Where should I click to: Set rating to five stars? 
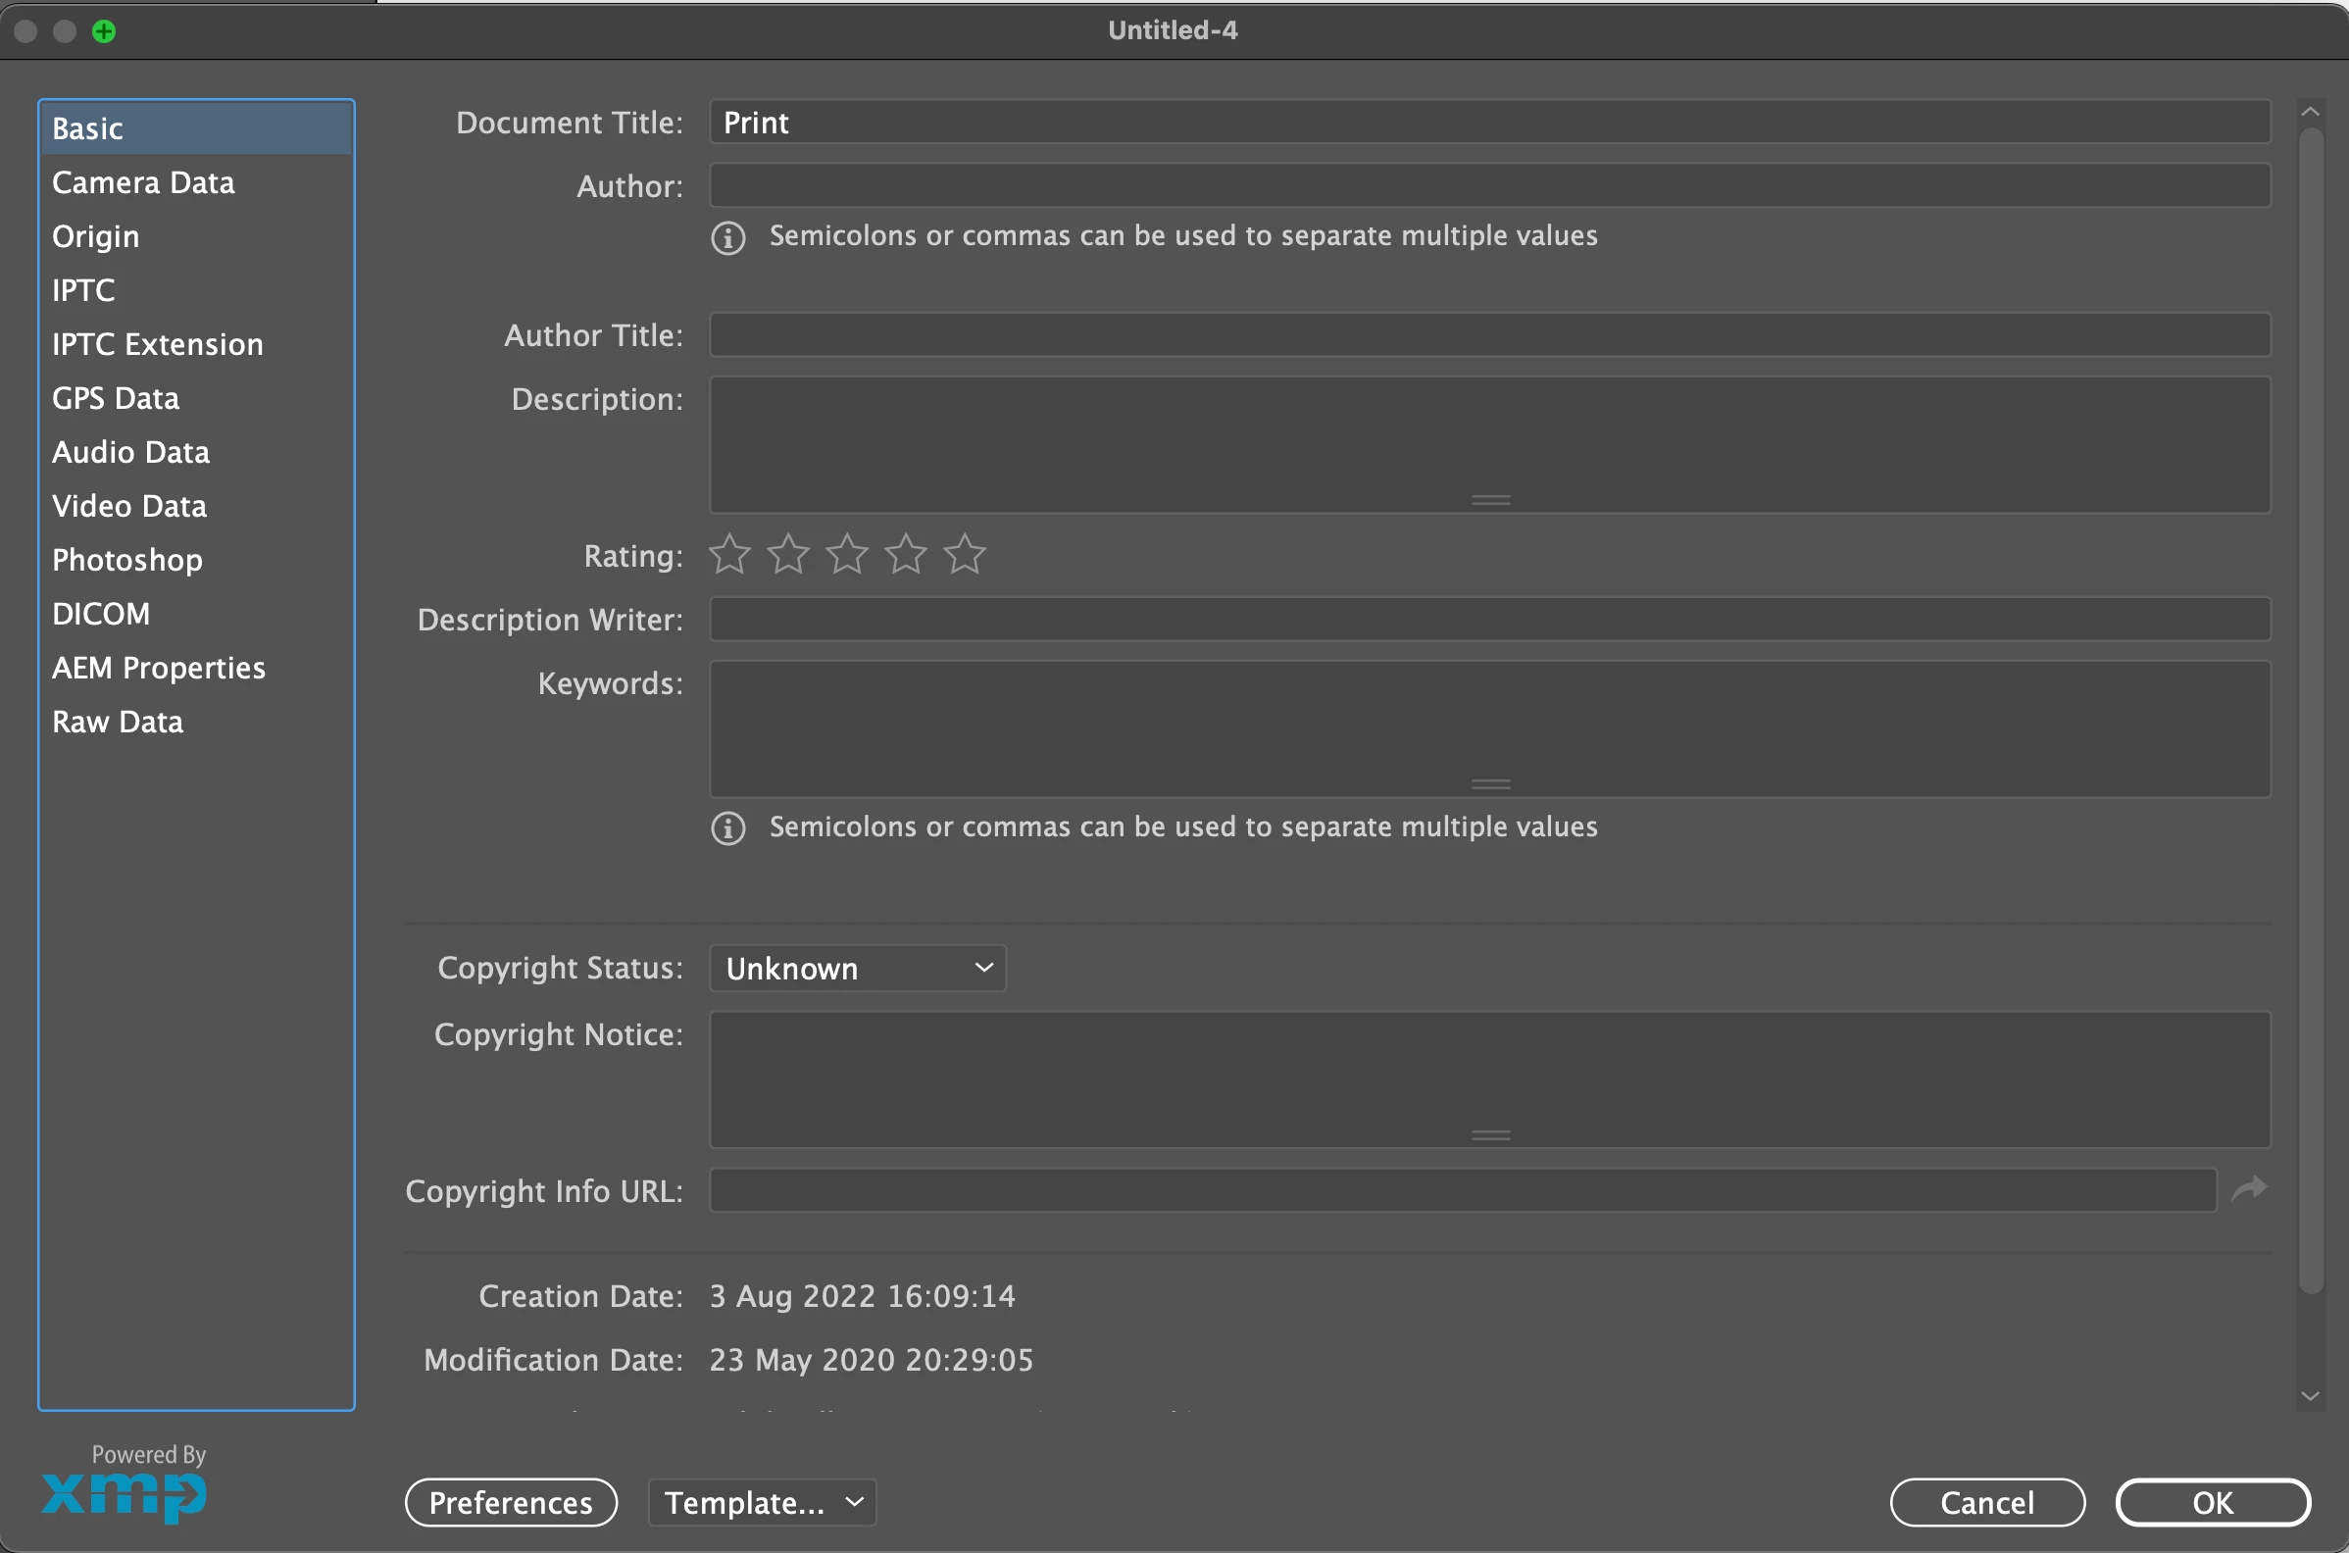(965, 555)
